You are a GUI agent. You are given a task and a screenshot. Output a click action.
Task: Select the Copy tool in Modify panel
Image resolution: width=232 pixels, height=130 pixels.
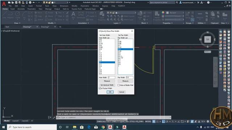[x=38, y=16]
